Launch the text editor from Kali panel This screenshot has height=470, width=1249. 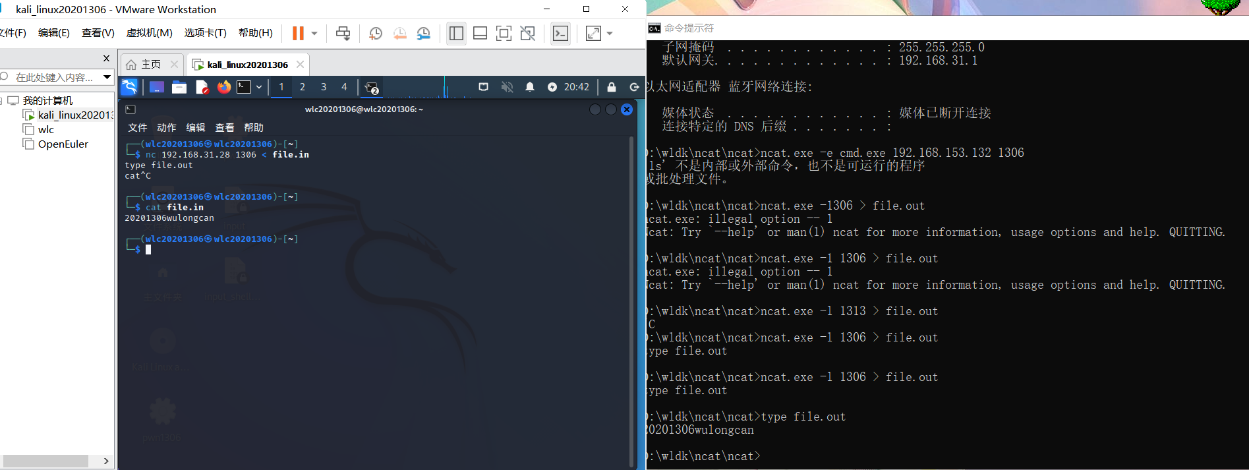pyautogui.click(x=202, y=87)
